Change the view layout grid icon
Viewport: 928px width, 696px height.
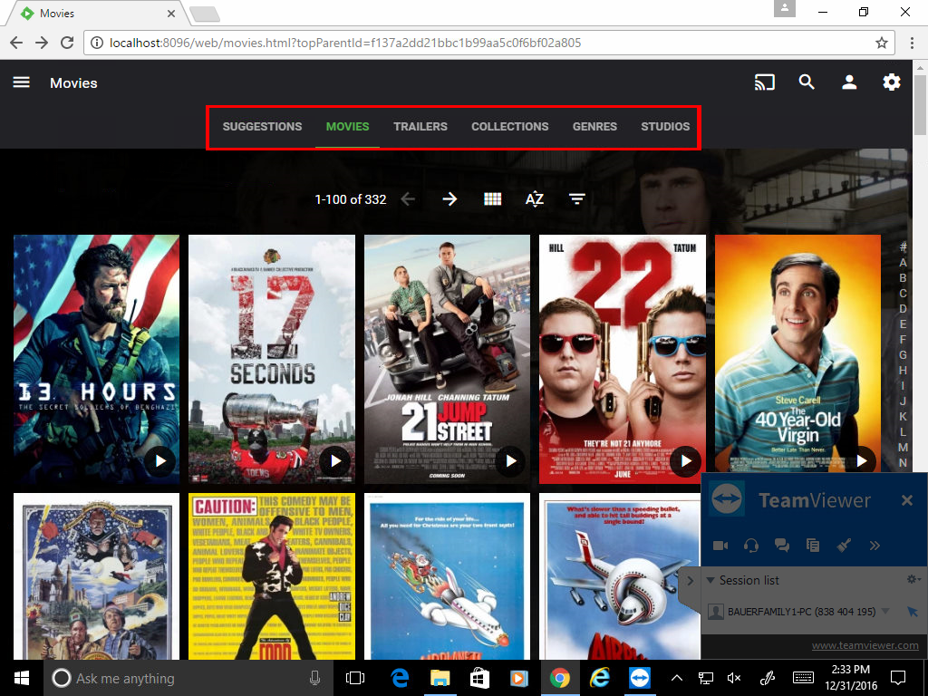(492, 199)
